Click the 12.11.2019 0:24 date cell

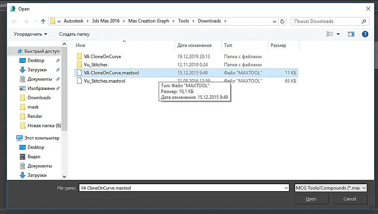tap(192, 65)
